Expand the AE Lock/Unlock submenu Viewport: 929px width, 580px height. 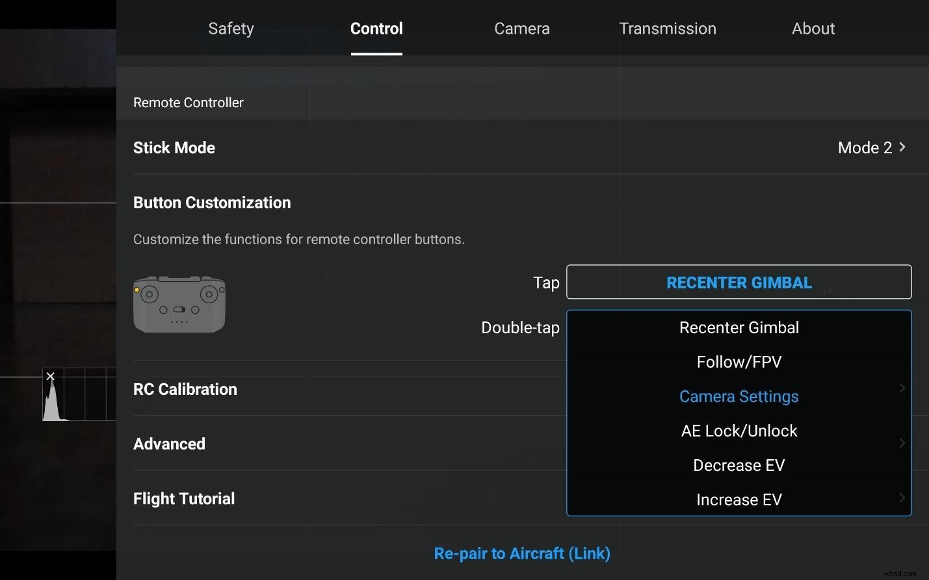coord(739,431)
